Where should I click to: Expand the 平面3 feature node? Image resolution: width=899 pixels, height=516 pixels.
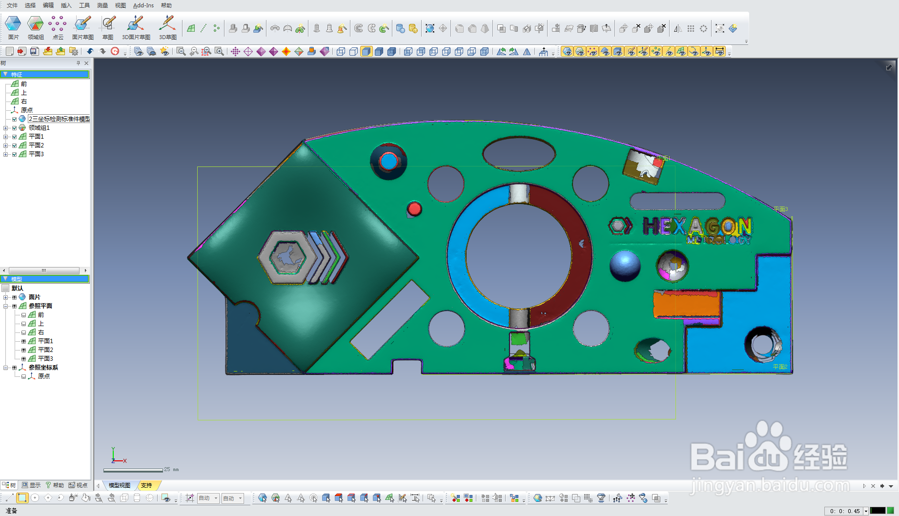[5, 154]
